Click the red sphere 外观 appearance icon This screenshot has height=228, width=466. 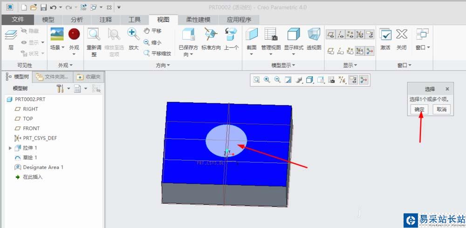74,34
